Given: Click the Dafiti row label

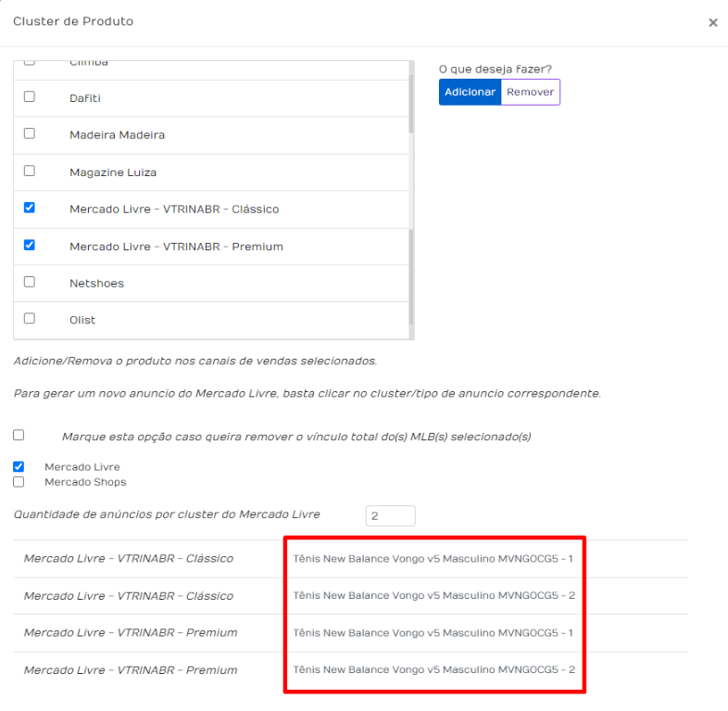Looking at the screenshot, I should (x=85, y=98).
